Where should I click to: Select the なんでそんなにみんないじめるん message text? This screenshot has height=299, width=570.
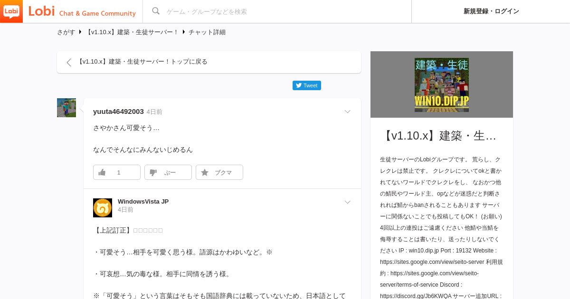pyautogui.click(x=143, y=150)
